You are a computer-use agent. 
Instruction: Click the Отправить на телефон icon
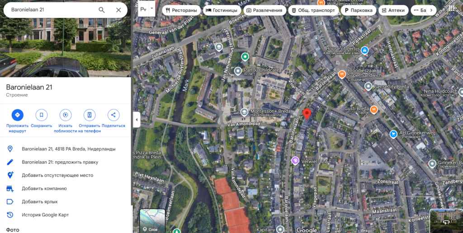point(90,115)
